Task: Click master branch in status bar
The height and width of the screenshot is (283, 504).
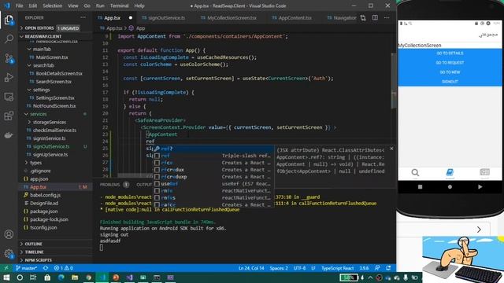Action: 26,268
